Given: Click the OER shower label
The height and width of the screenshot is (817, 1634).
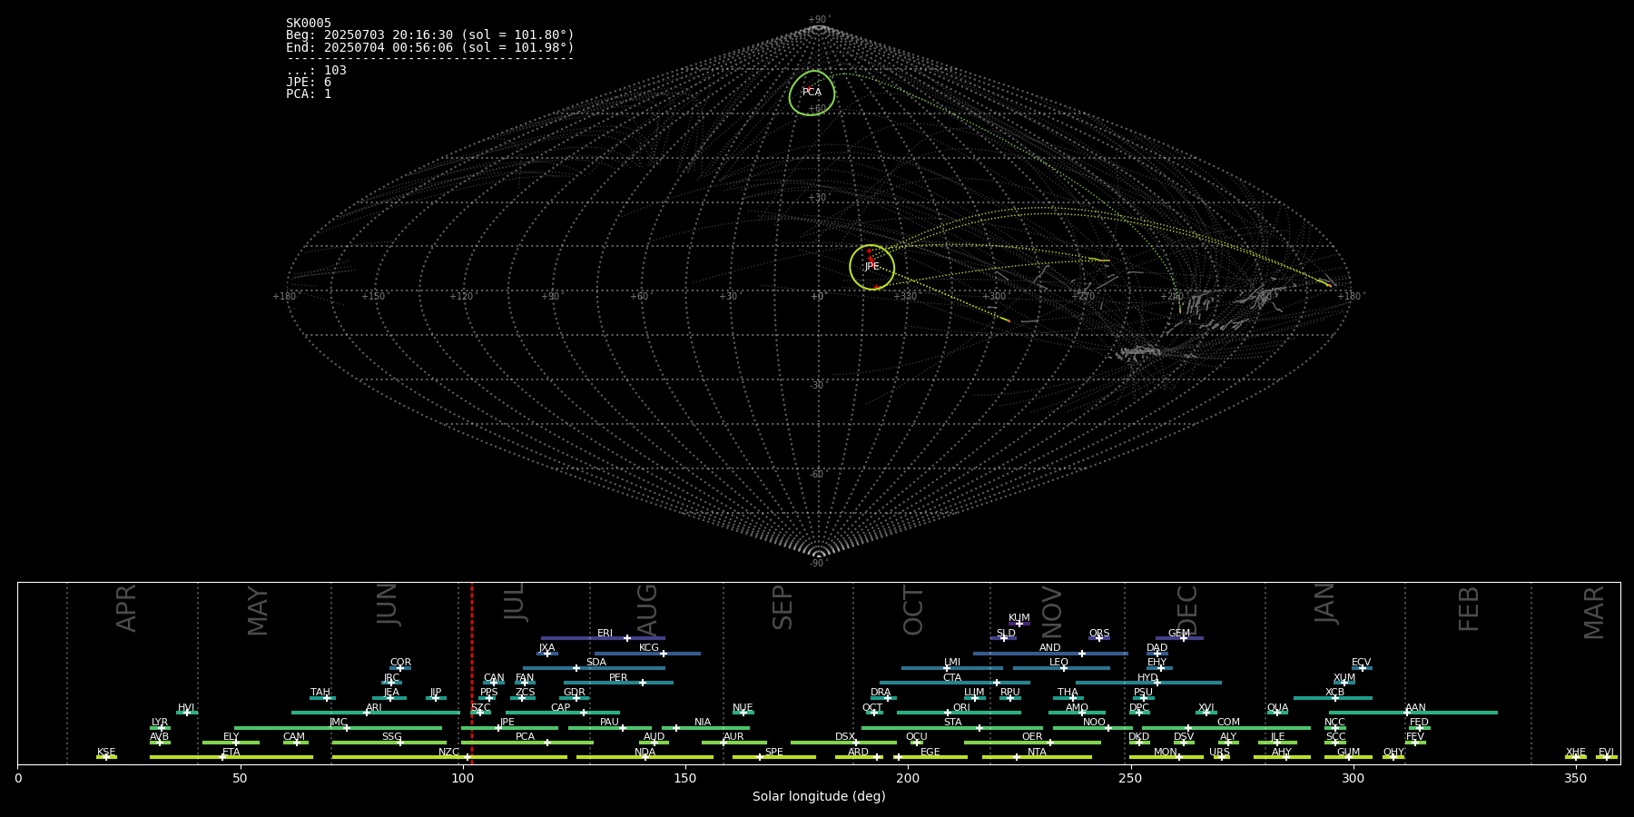Looking at the screenshot, I should (1032, 737).
